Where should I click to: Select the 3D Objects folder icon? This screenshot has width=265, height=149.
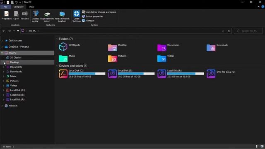pyautogui.click(x=63, y=47)
